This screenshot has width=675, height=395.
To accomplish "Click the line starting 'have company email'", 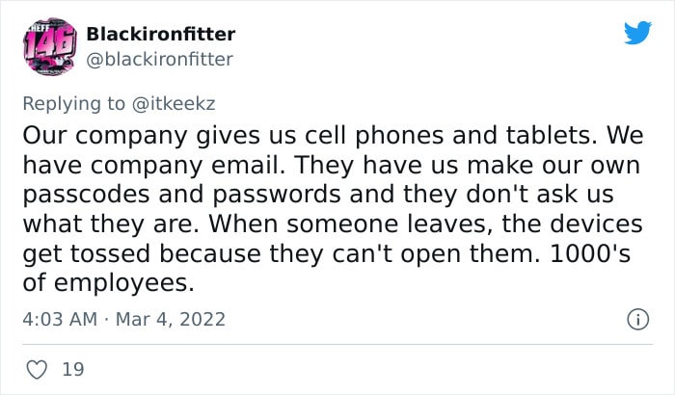I will [332, 166].
